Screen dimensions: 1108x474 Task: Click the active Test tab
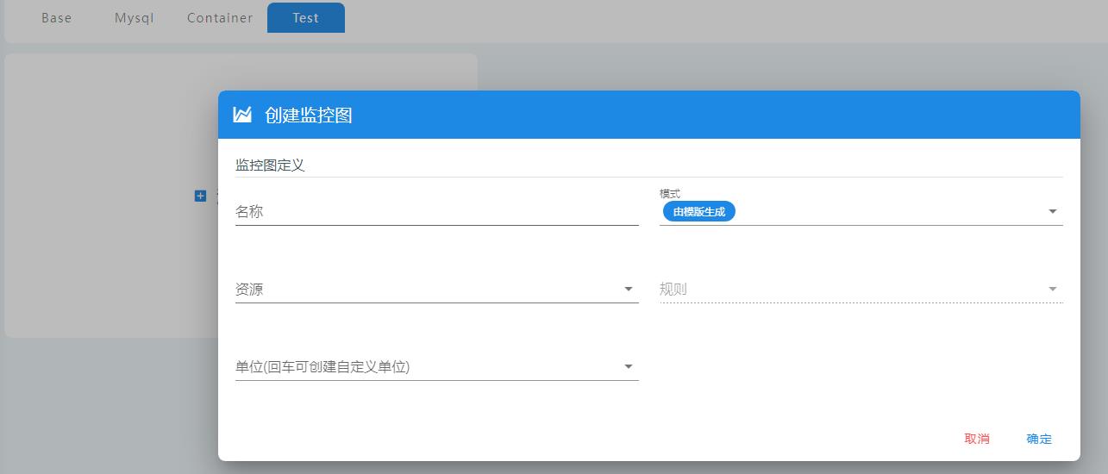pyautogui.click(x=306, y=18)
